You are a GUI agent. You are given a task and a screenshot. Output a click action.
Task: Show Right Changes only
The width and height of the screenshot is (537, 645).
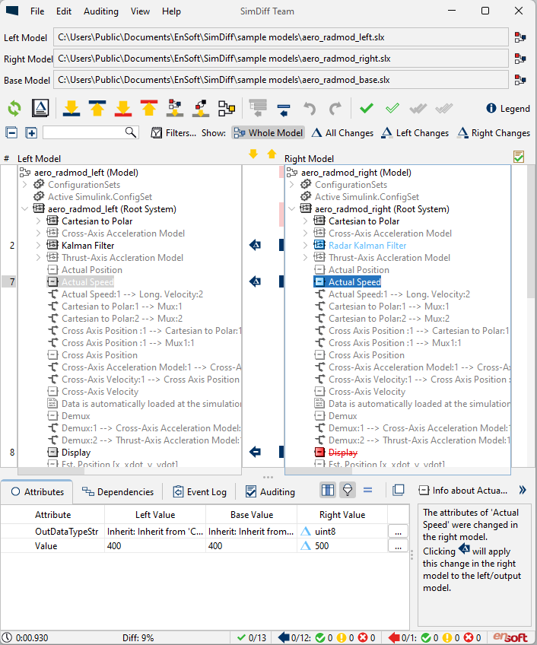click(x=494, y=133)
